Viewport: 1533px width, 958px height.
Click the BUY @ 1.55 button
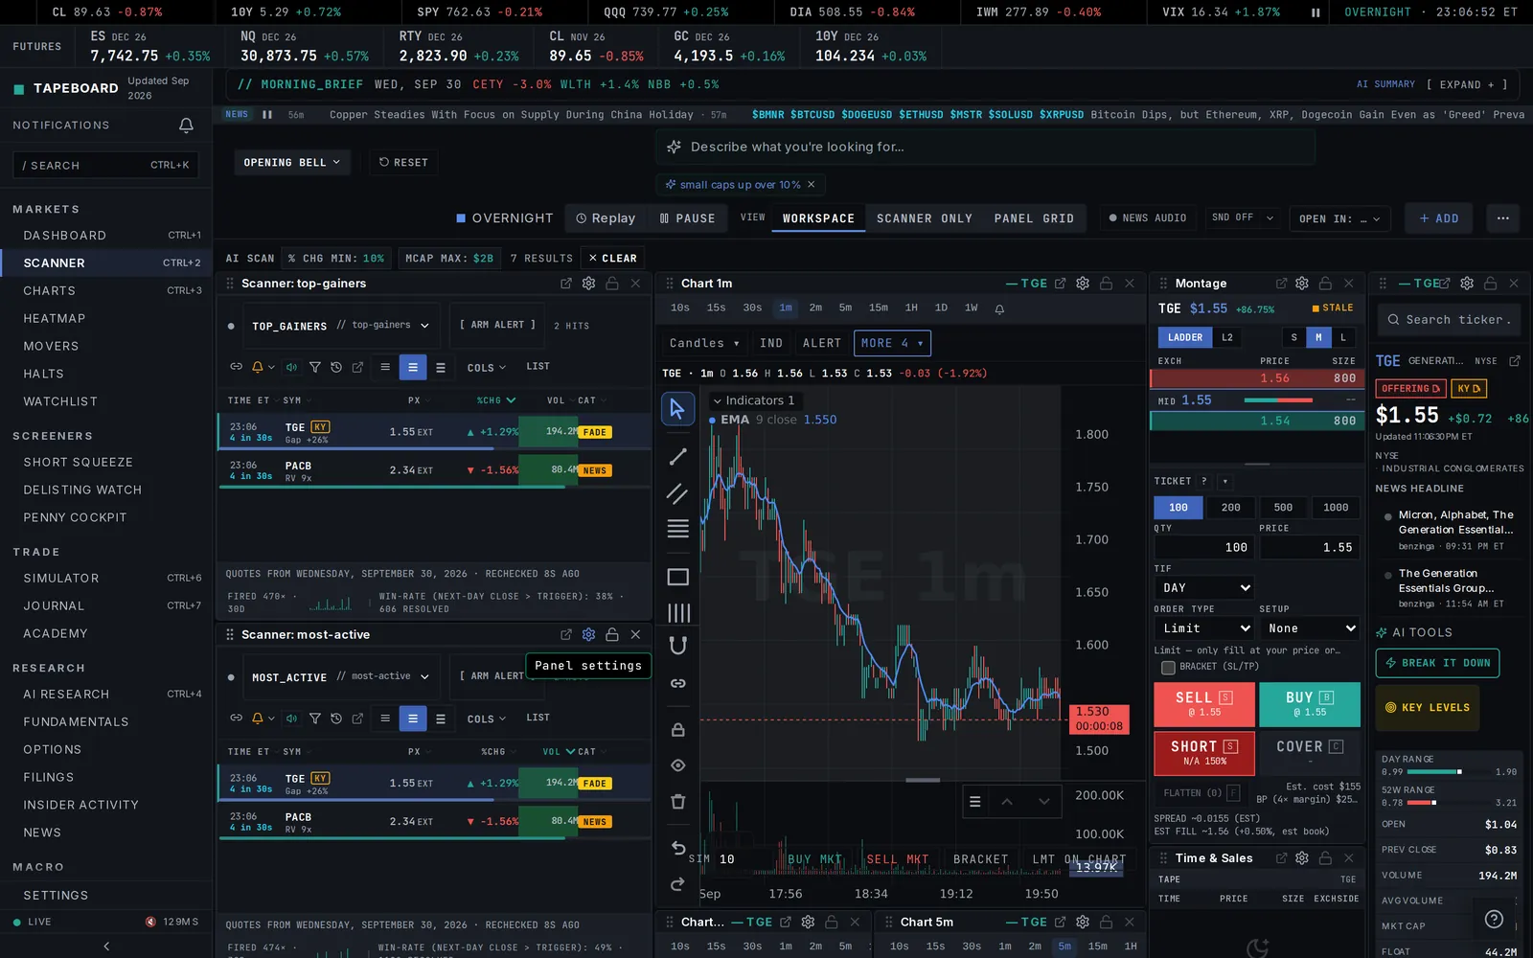[x=1309, y=704]
